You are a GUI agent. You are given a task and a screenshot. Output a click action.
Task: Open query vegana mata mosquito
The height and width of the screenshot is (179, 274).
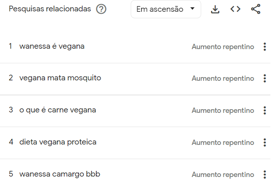60,78
